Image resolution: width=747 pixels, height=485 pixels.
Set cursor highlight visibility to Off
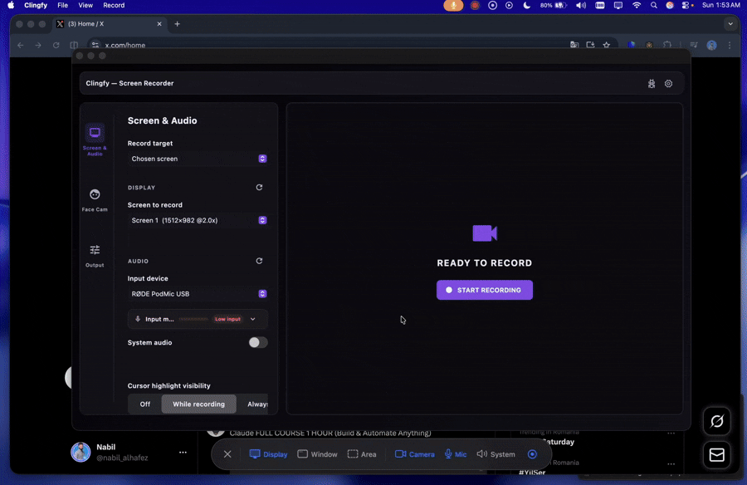tap(143, 404)
